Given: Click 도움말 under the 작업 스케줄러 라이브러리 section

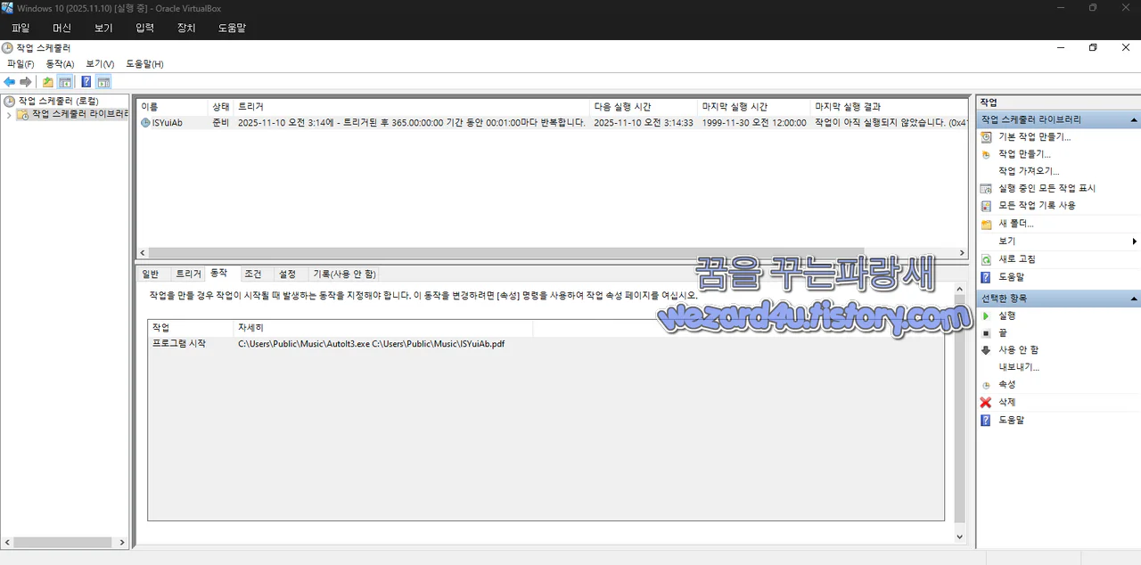Looking at the screenshot, I should (1011, 277).
